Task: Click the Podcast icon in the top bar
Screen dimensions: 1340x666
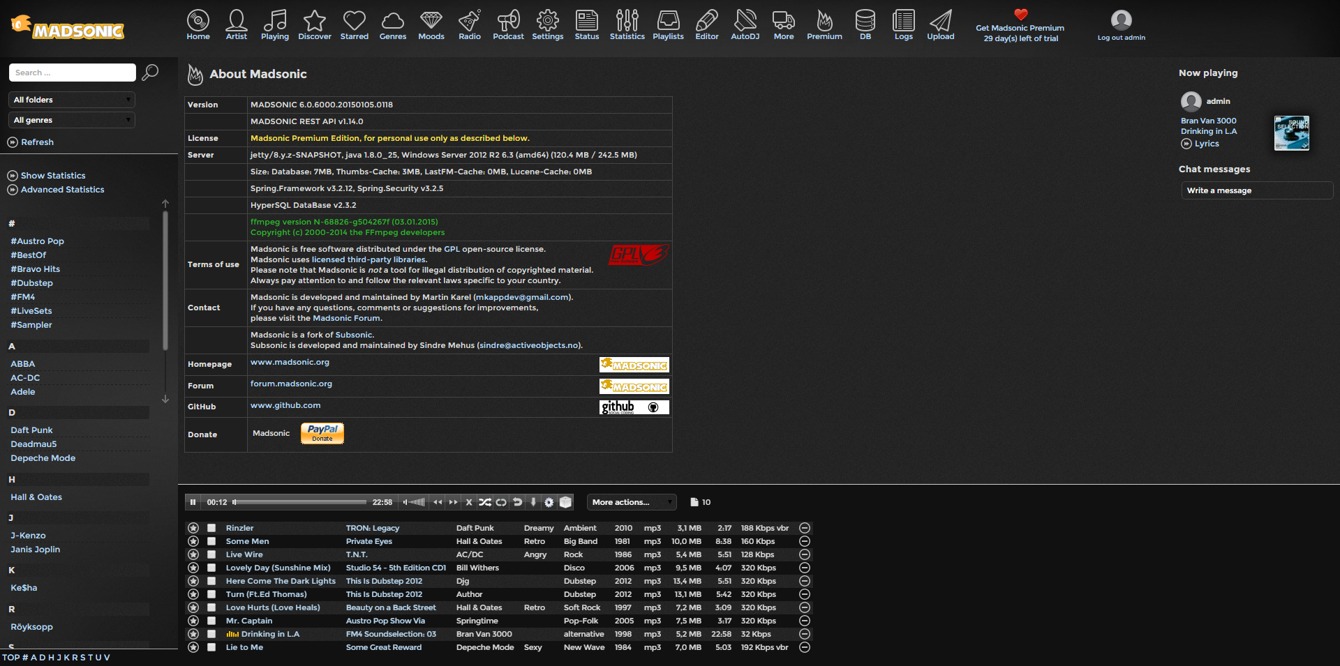Action: (x=508, y=24)
